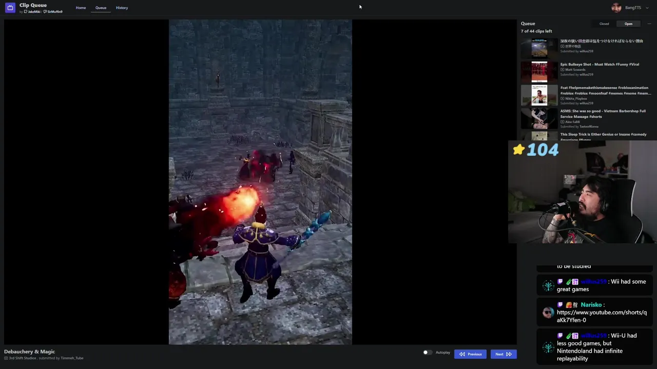Viewport: 657px width, 369px height.
Task: Click the Queue panel heading
Action: [528, 24]
